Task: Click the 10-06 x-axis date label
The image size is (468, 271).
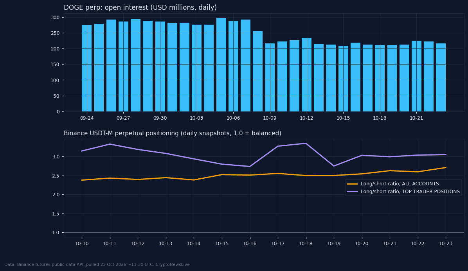Action: tap(233, 118)
